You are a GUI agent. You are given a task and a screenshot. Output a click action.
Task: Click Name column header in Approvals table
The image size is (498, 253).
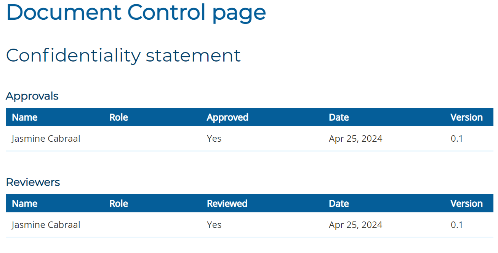tap(24, 117)
